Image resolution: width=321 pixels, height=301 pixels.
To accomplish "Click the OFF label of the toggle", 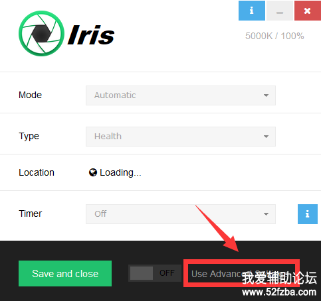I will (167, 273).
